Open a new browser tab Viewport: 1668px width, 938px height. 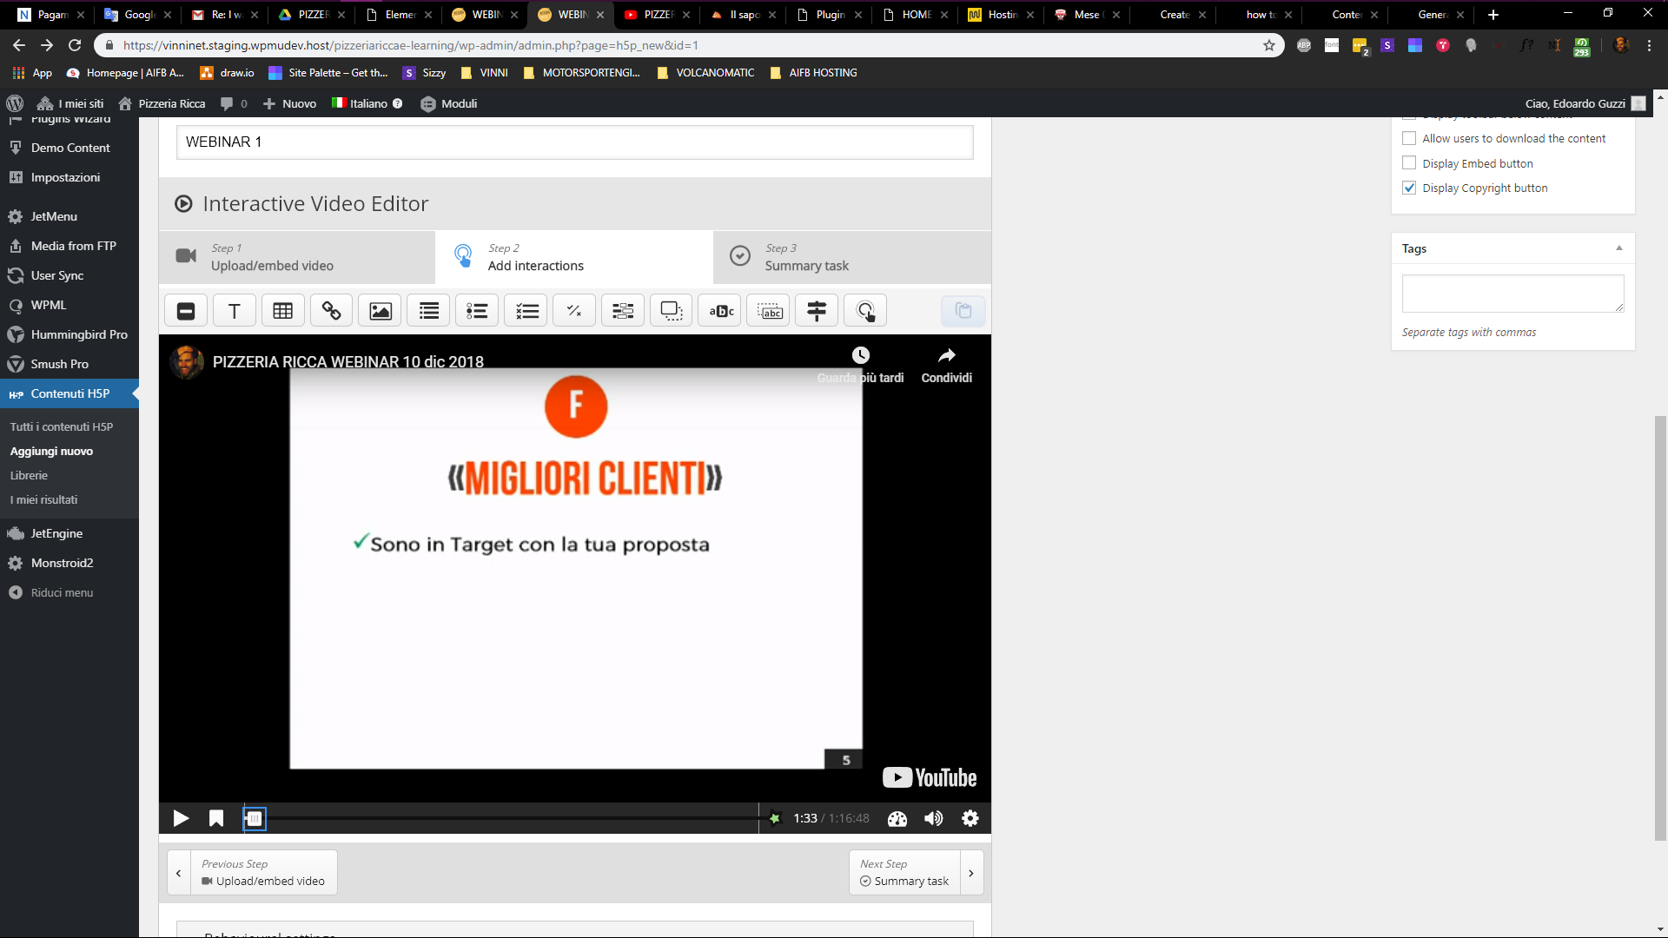coord(1493,15)
